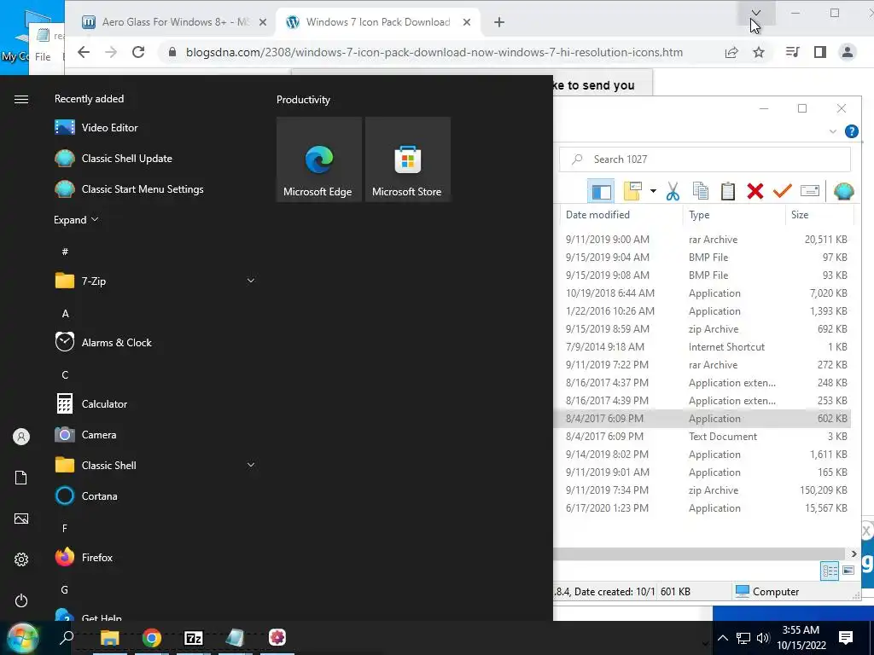Click the Chrome address bar URL
Image resolution: width=874 pixels, height=655 pixels.
434,52
